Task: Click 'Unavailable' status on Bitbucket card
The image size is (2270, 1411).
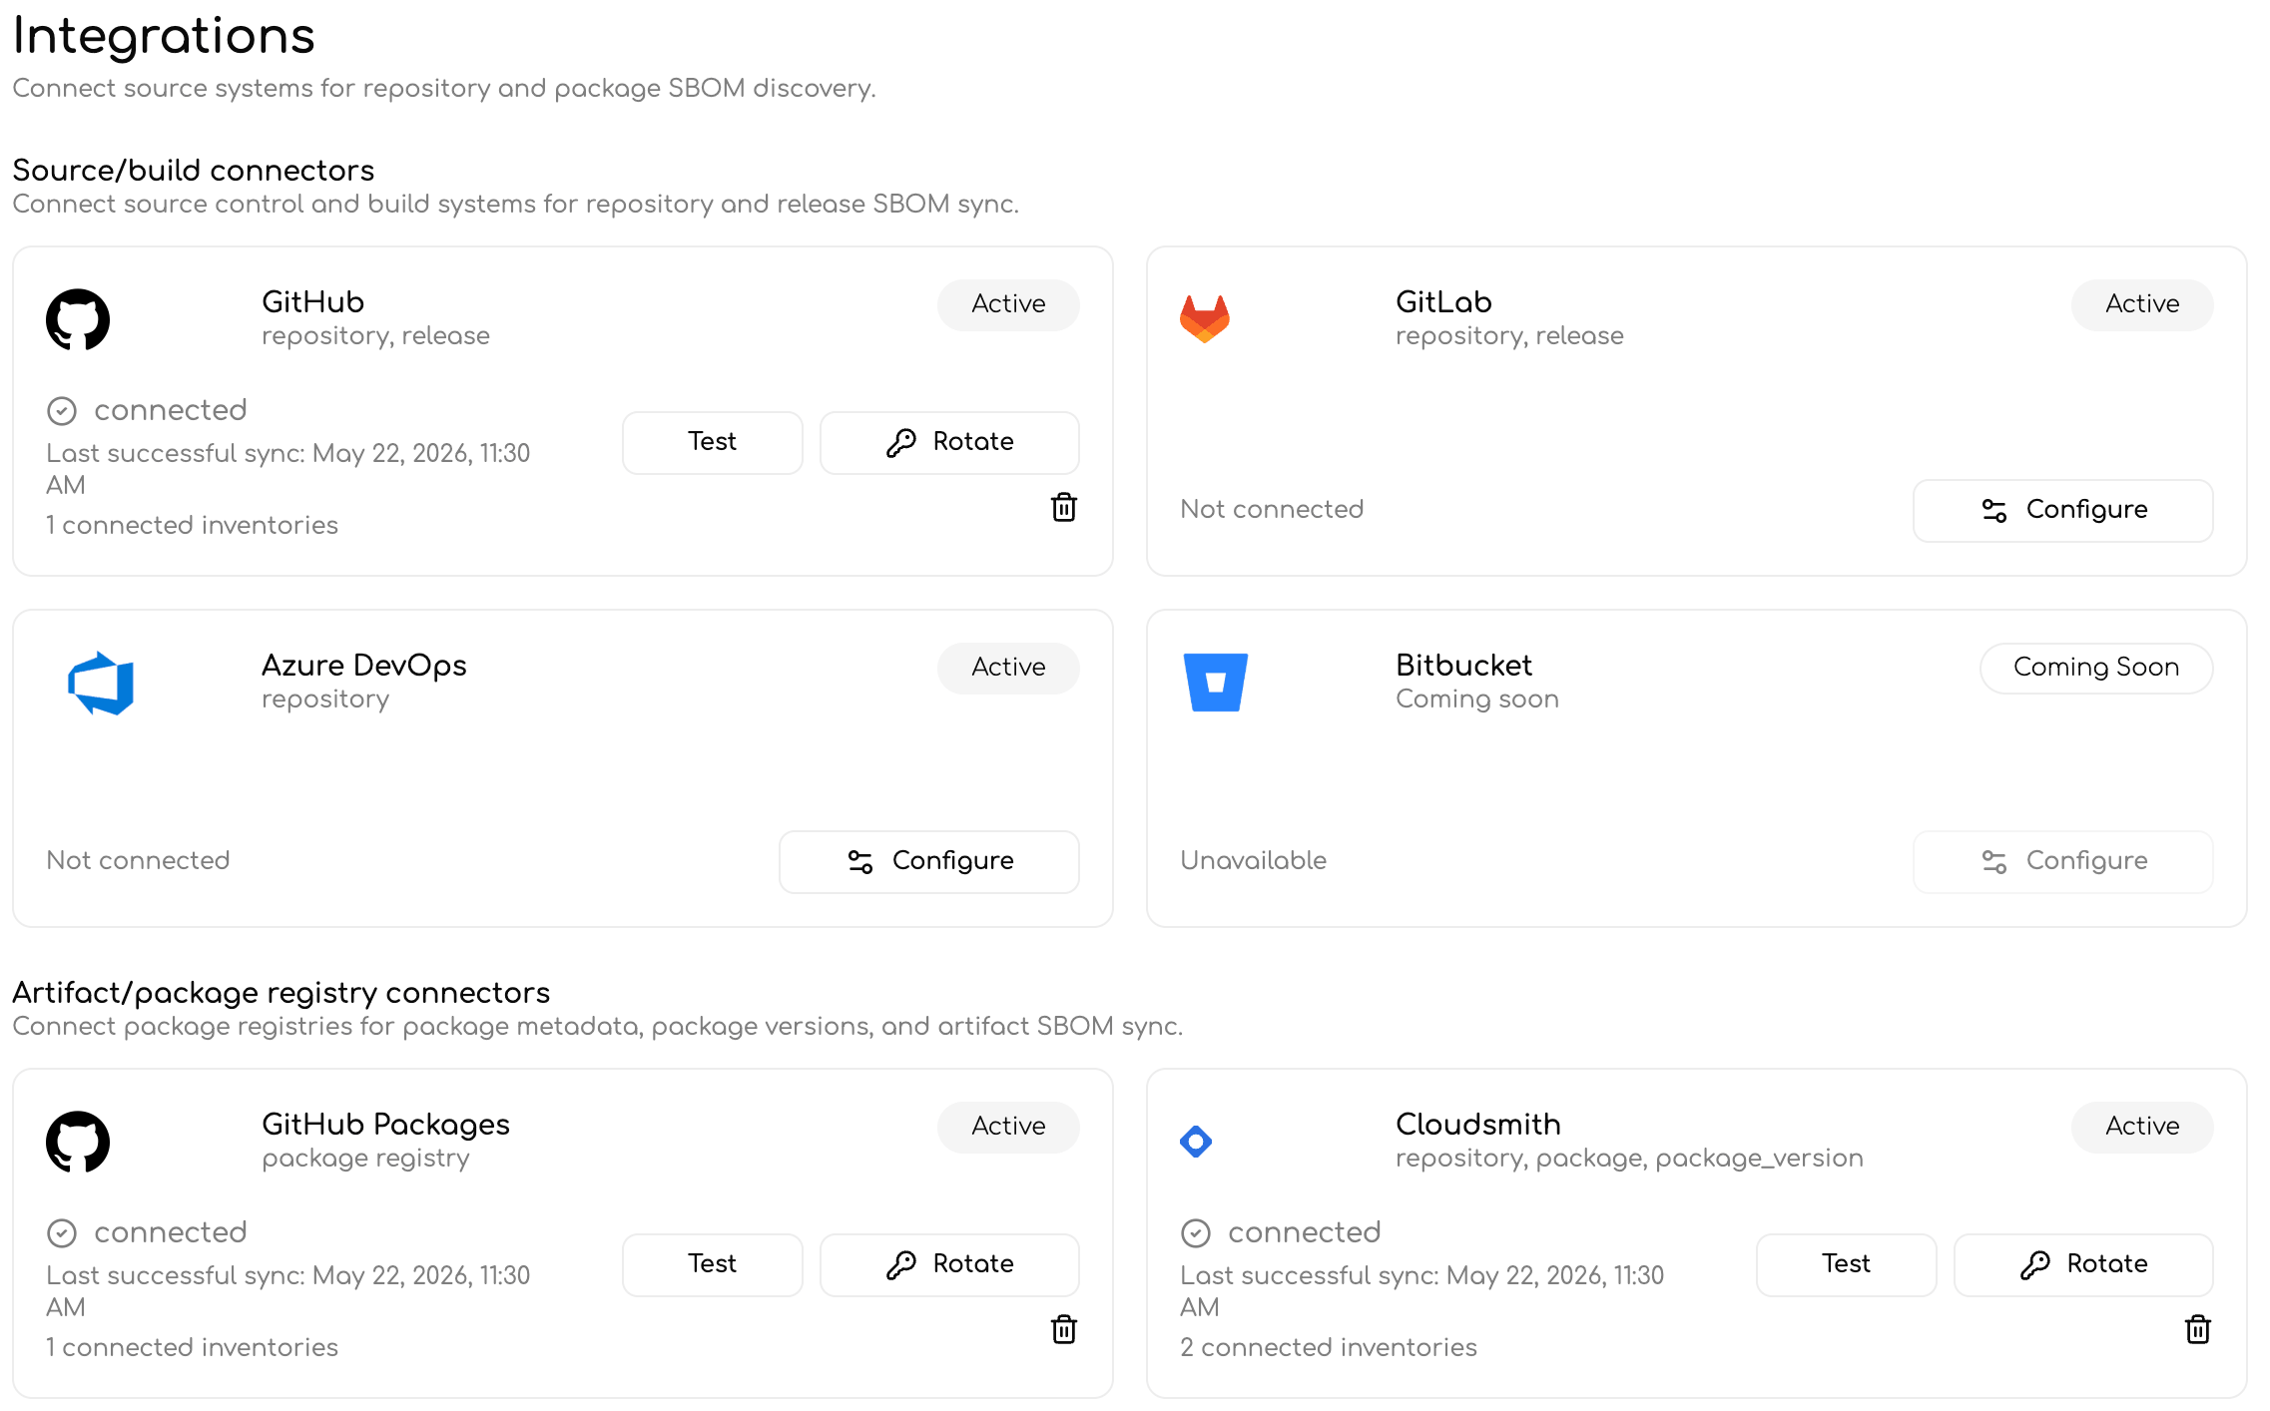Action: 1254,860
